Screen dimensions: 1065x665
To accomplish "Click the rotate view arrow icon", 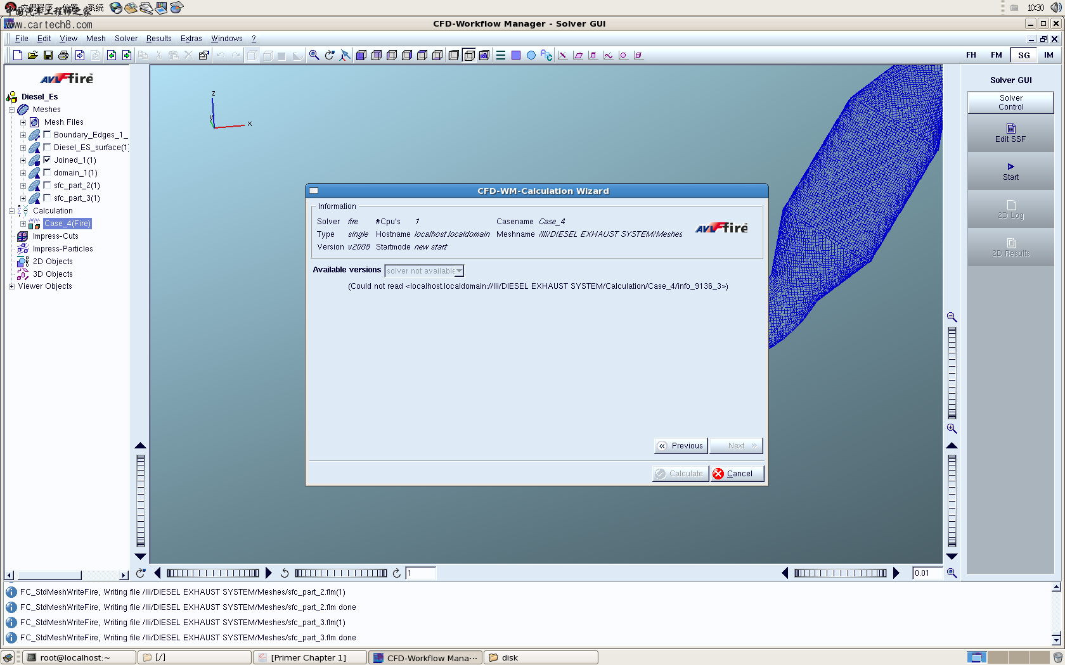I will pos(329,55).
